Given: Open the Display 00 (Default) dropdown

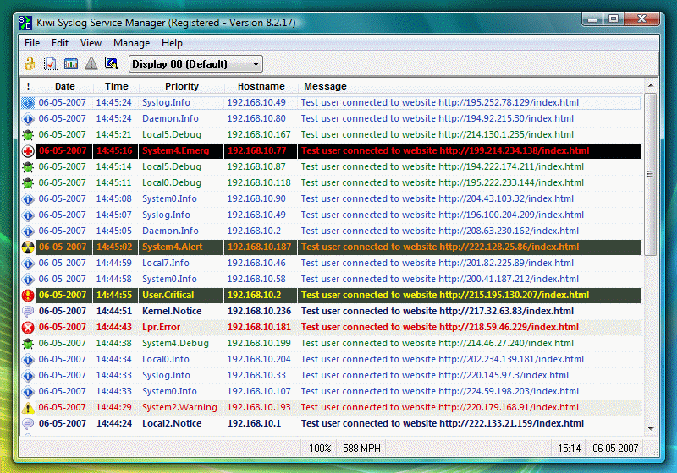Looking at the screenshot, I should (x=195, y=64).
